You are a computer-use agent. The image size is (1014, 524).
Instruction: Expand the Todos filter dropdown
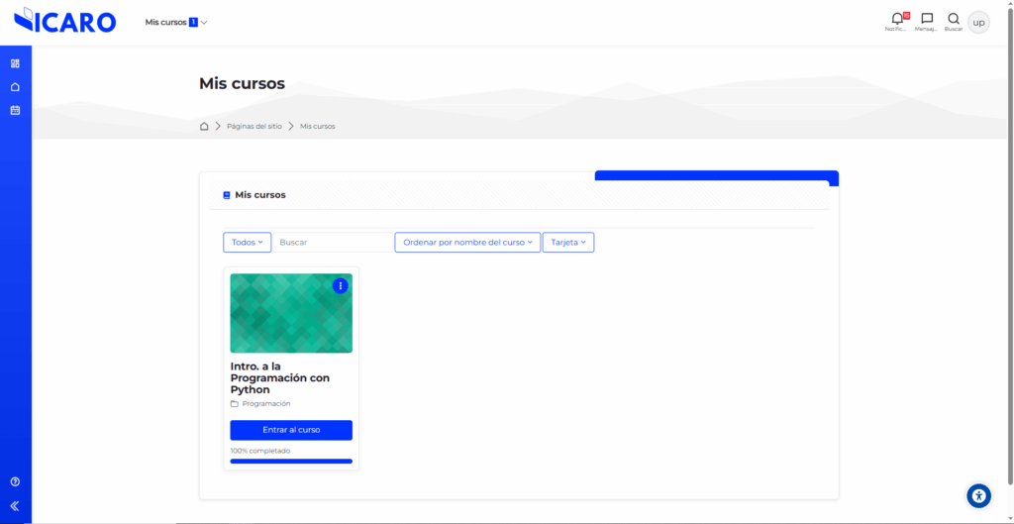[247, 243]
